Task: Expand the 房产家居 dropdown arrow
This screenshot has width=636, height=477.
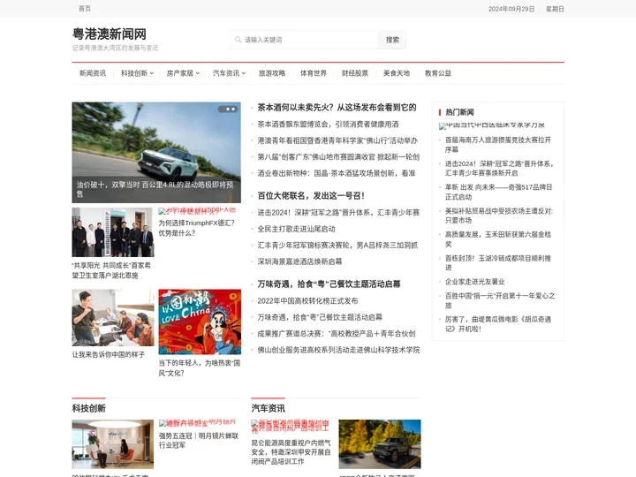Action: coord(198,73)
